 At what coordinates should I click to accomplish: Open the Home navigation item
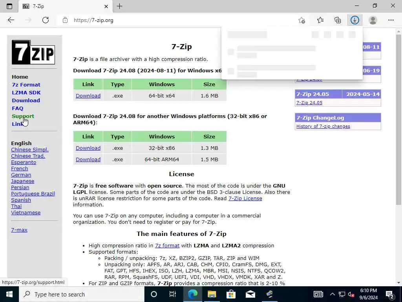20,77
